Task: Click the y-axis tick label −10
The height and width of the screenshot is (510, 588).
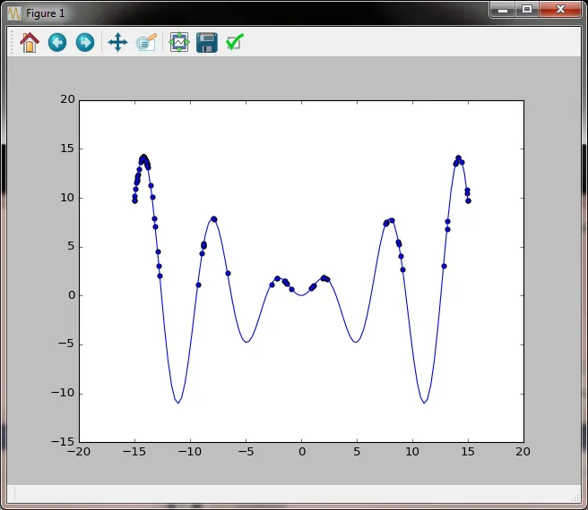Action: coord(63,393)
